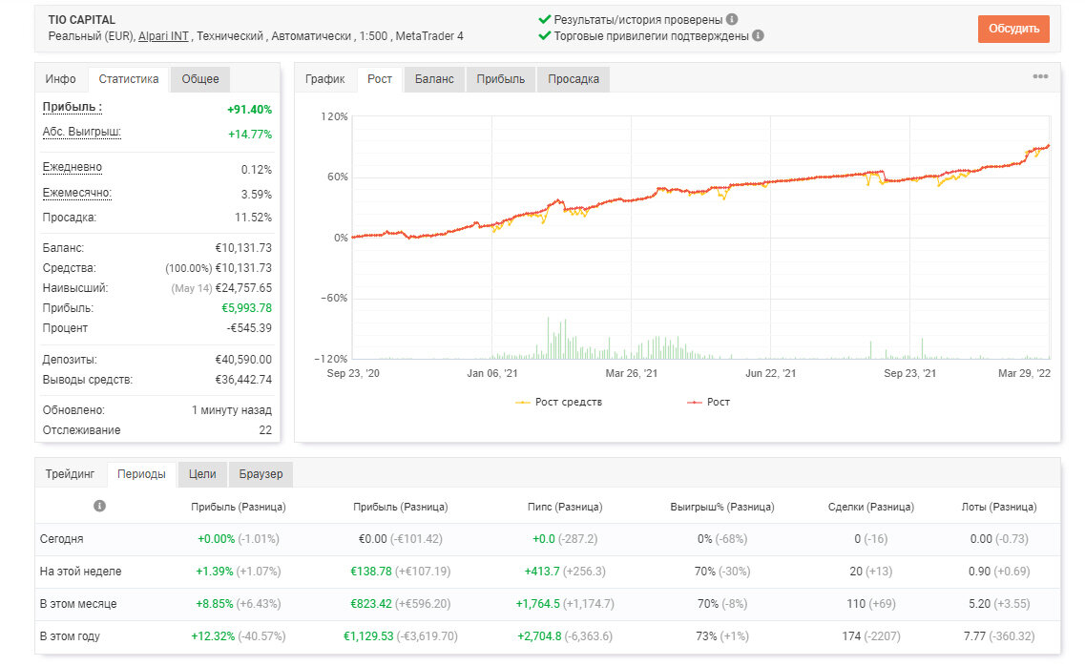Click info icon next to Результаты/история проверены
The image size is (1085, 666).
731,19
